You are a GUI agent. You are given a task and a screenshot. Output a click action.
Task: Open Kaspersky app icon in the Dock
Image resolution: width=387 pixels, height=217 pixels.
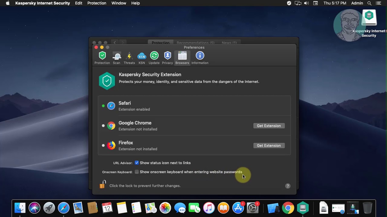pos(303,208)
